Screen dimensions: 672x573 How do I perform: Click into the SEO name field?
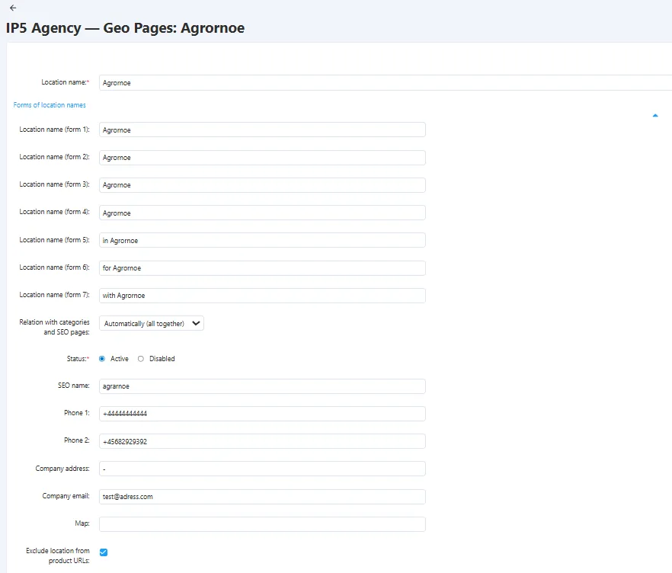tap(262, 386)
